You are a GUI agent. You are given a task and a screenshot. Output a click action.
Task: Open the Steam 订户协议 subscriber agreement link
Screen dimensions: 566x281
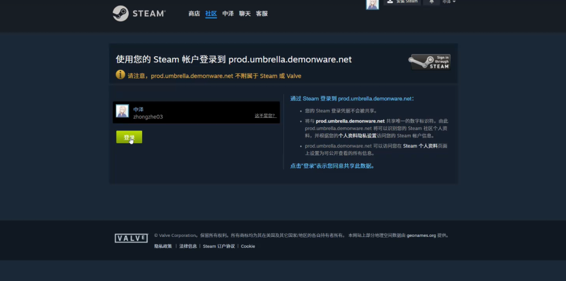pos(219,246)
